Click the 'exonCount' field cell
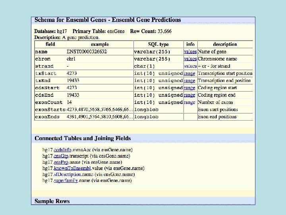 pyautogui.click(x=50, y=102)
